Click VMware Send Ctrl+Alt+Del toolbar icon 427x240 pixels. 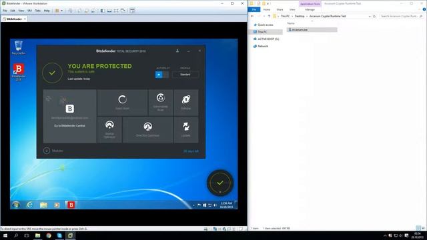(x=70, y=11)
